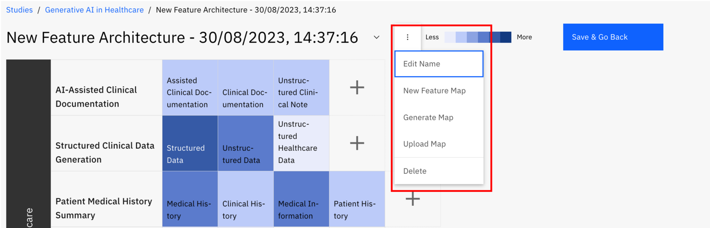Add feature to Patient Medical History Summary row
Viewport: 710px width, 228px height.
click(413, 199)
